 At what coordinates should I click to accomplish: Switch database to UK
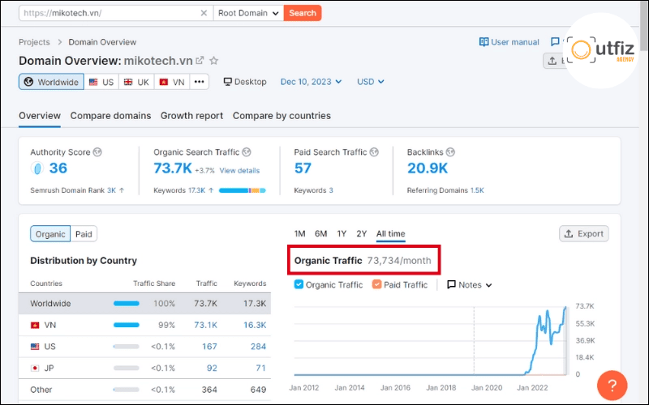click(x=136, y=82)
